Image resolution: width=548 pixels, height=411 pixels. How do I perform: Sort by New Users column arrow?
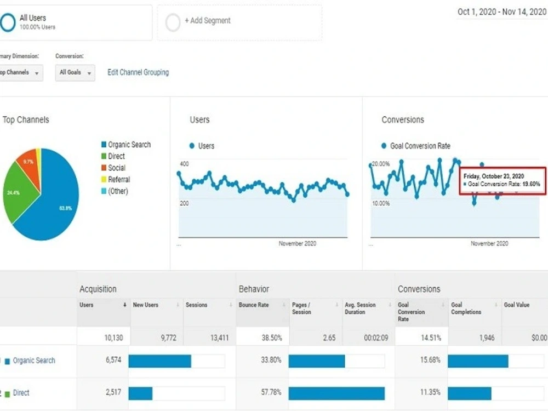(178, 305)
